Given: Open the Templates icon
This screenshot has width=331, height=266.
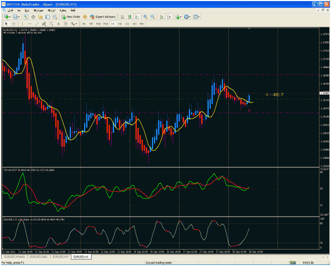Looking at the screenshot, I should click(195, 16).
